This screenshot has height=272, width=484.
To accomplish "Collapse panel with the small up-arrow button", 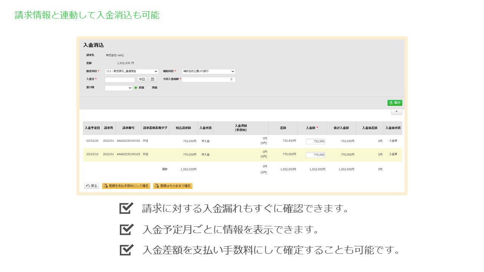I will 396,112.
